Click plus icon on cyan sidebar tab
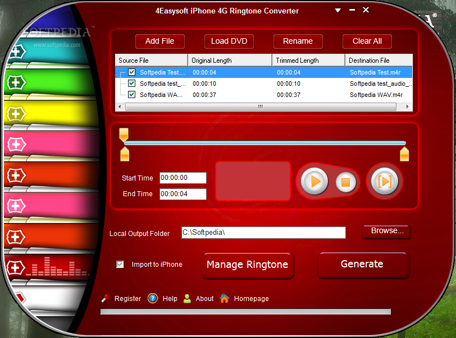456x338 pixels. tap(17, 52)
